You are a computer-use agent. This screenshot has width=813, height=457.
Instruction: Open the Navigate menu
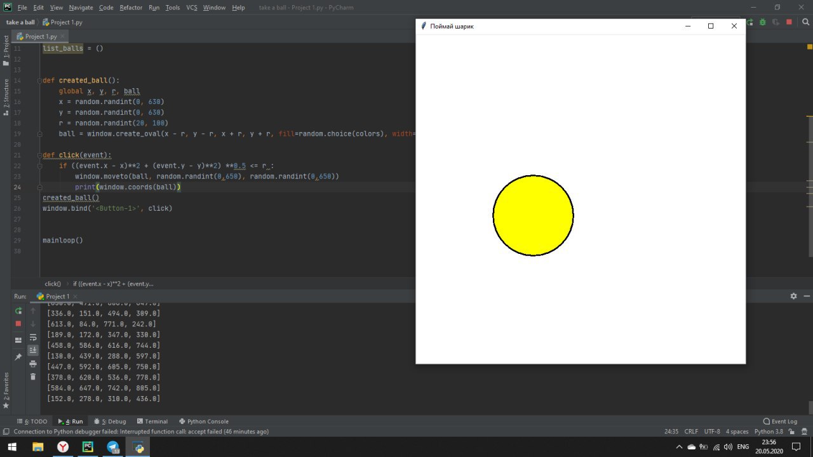tap(81, 8)
